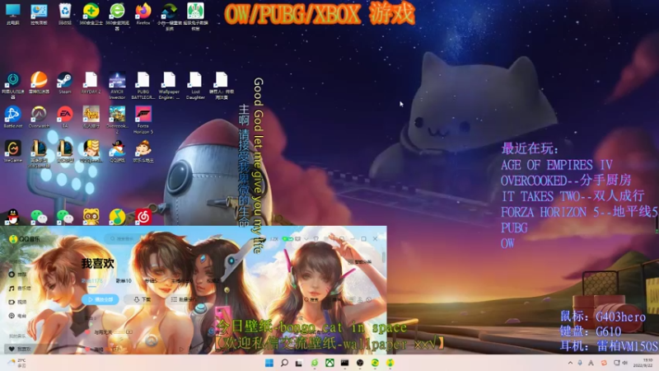Launch WeGame desktop shortcut

(x=13, y=151)
